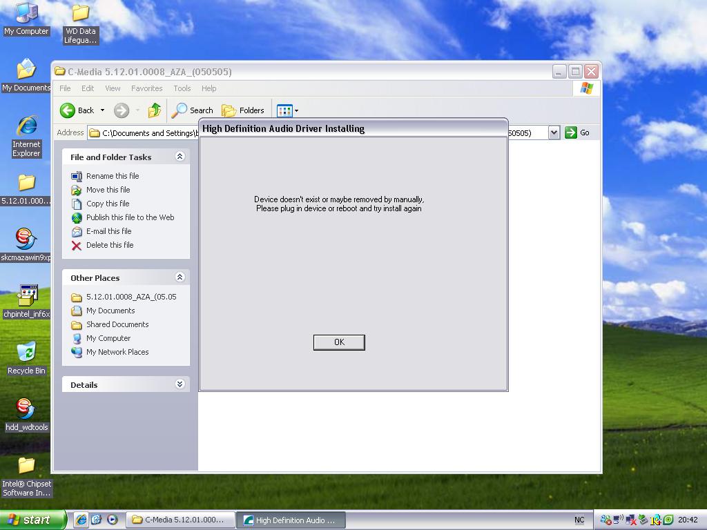Maximize the C-Media Explorer window
This screenshot has height=530, width=707.
[x=575, y=72]
